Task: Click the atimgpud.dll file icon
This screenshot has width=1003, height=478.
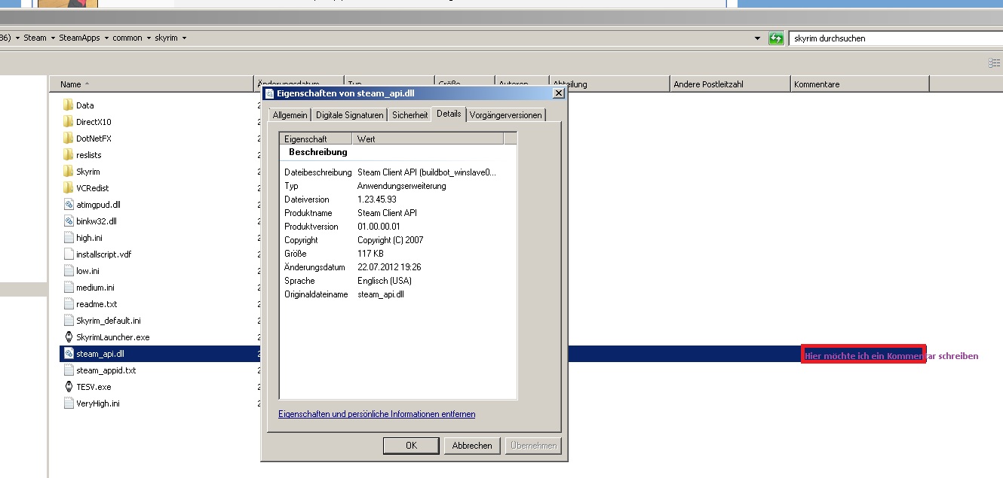Action: coord(68,204)
